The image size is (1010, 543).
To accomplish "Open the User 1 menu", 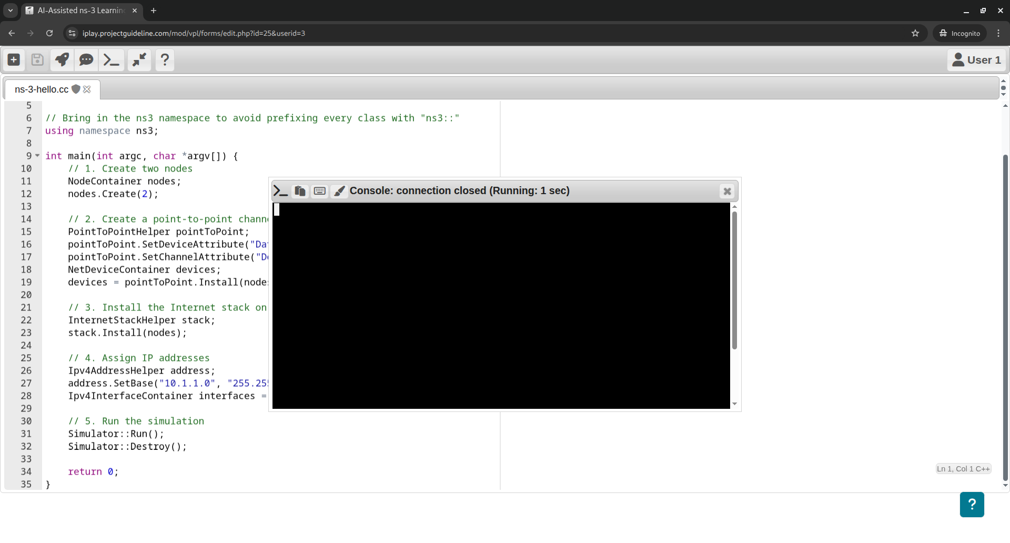I will [976, 60].
